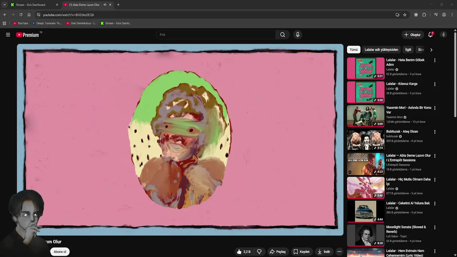Start voice search with microphone icon
This screenshot has width=457, height=257.
point(298,35)
